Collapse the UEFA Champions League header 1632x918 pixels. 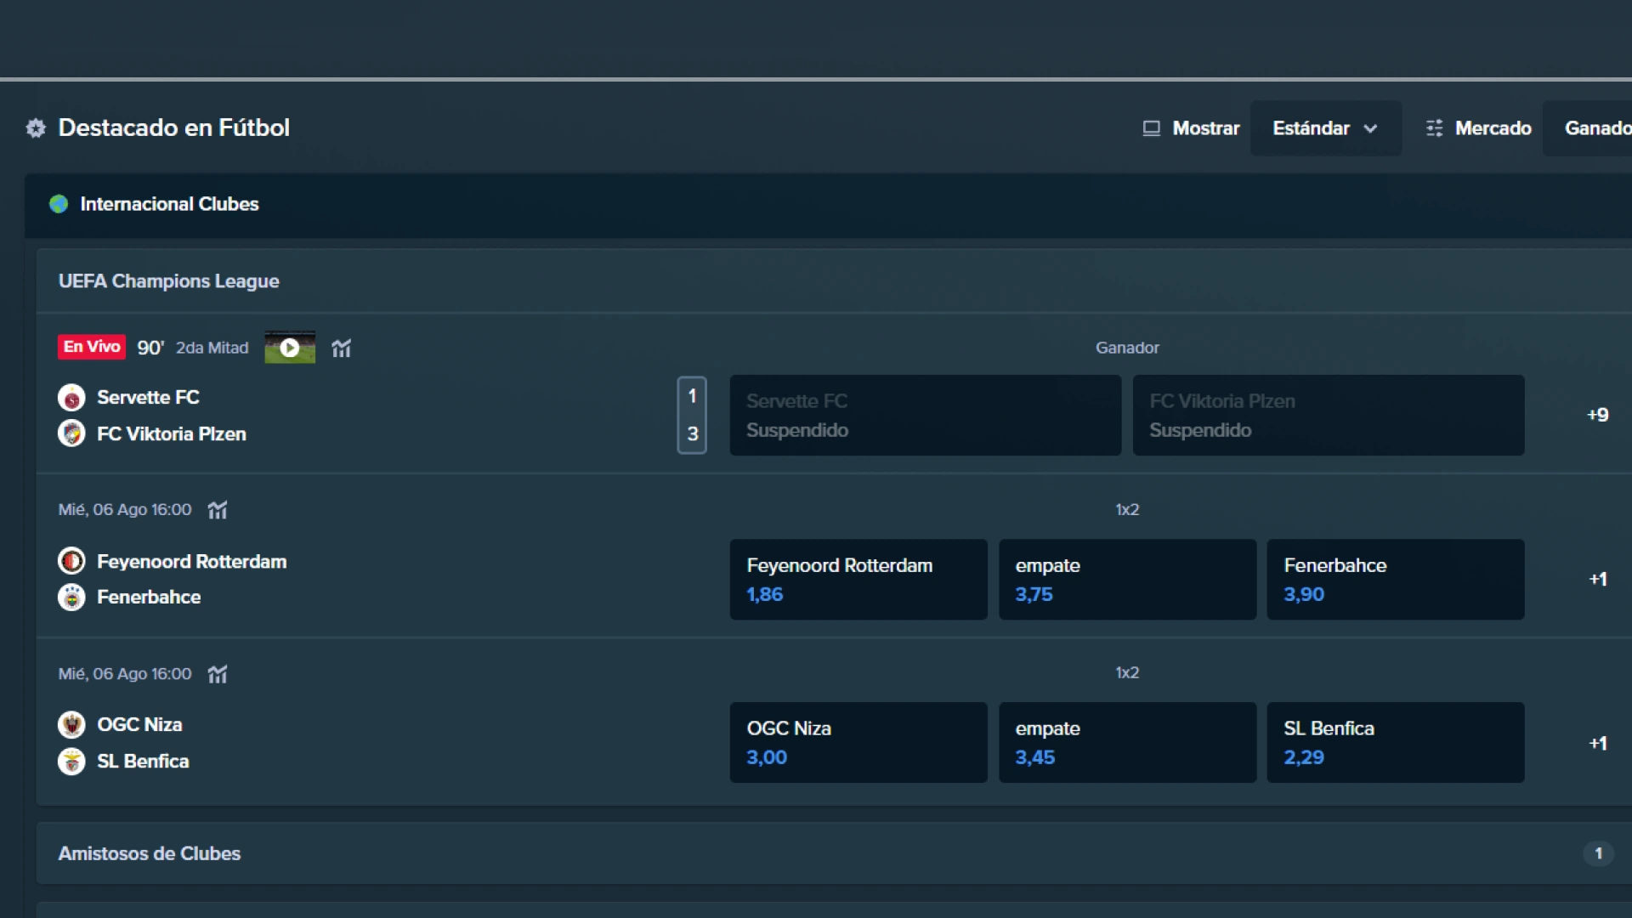[x=833, y=281]
